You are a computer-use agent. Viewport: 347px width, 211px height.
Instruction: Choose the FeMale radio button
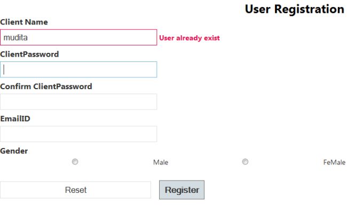tap(245, 162)
